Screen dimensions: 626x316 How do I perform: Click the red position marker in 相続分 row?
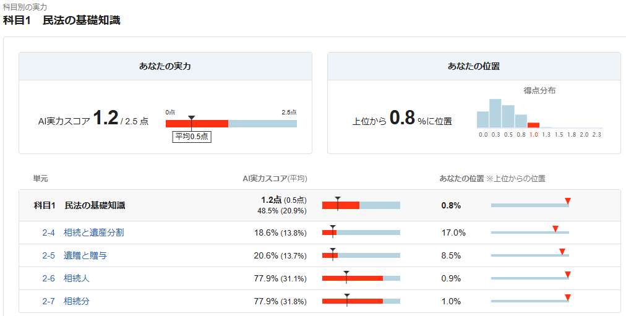click(567, 297)
